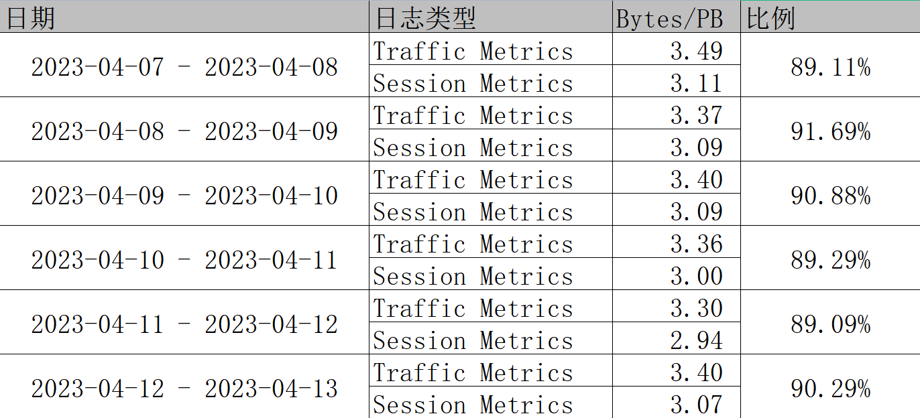Screen dimensions: 920x418
Task: Select the 90.29% ratio cell
Action: click(x=830, y=389)
